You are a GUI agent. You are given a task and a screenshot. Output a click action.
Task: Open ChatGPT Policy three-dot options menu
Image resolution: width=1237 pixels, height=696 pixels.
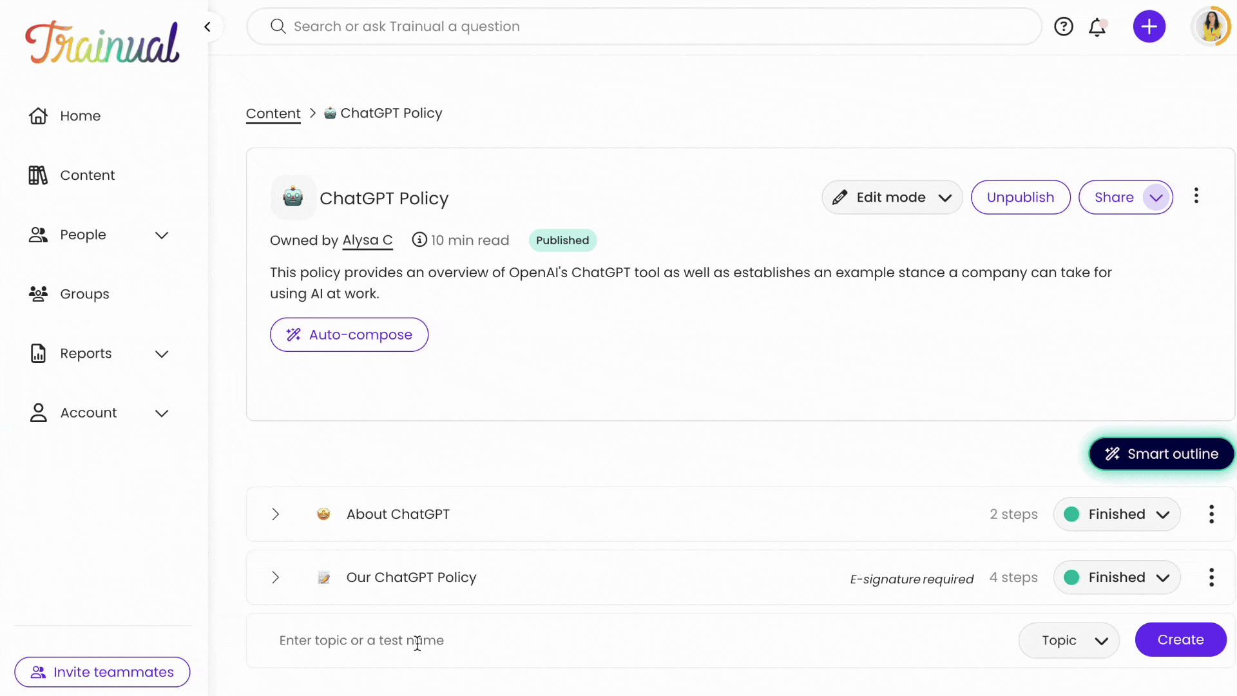(1196, 196)
